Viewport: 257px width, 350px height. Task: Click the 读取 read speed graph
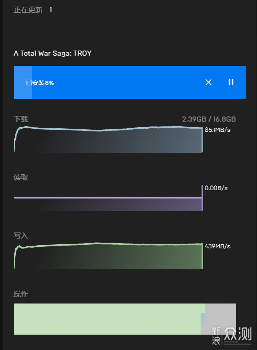tap(108, 198)
